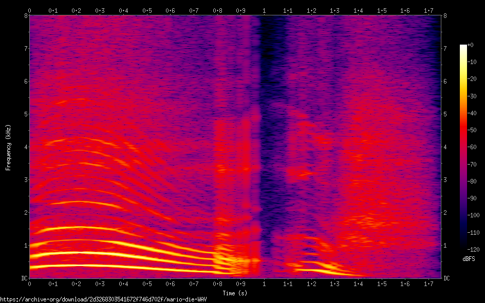Click the 1.4 tick on bottom time axis
485x303 pixels.
[358, 284]
